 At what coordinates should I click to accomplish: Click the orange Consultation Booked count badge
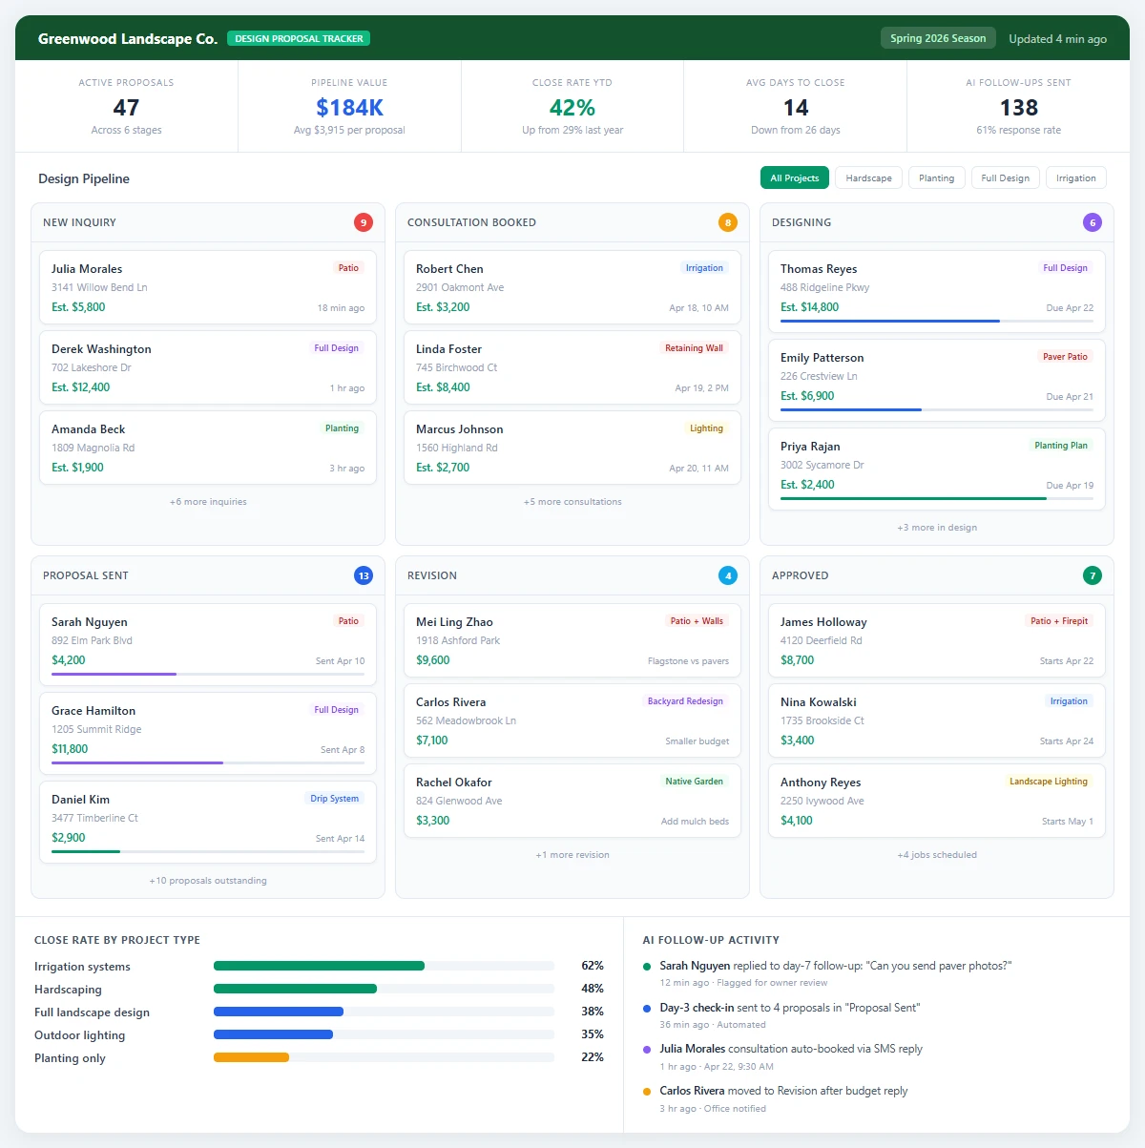(x=728, y=221)
